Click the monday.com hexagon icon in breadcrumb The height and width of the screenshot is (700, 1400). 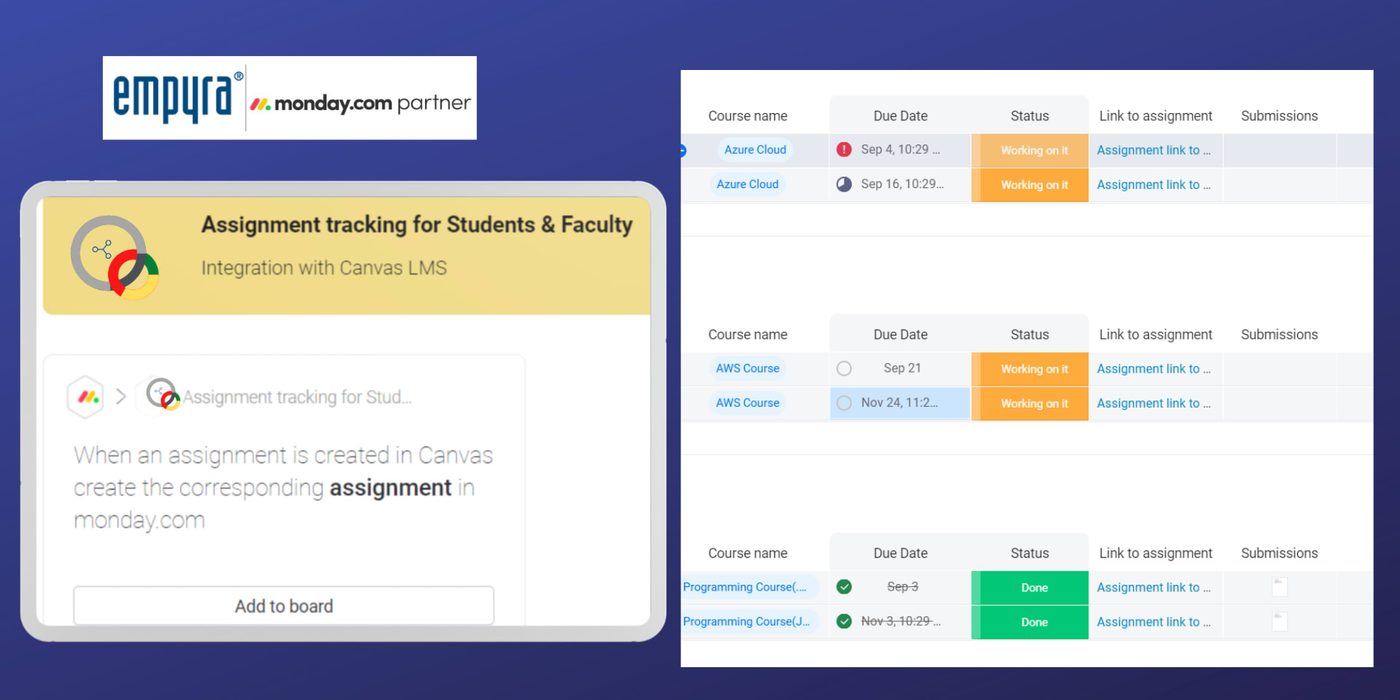tap(86, 397)
